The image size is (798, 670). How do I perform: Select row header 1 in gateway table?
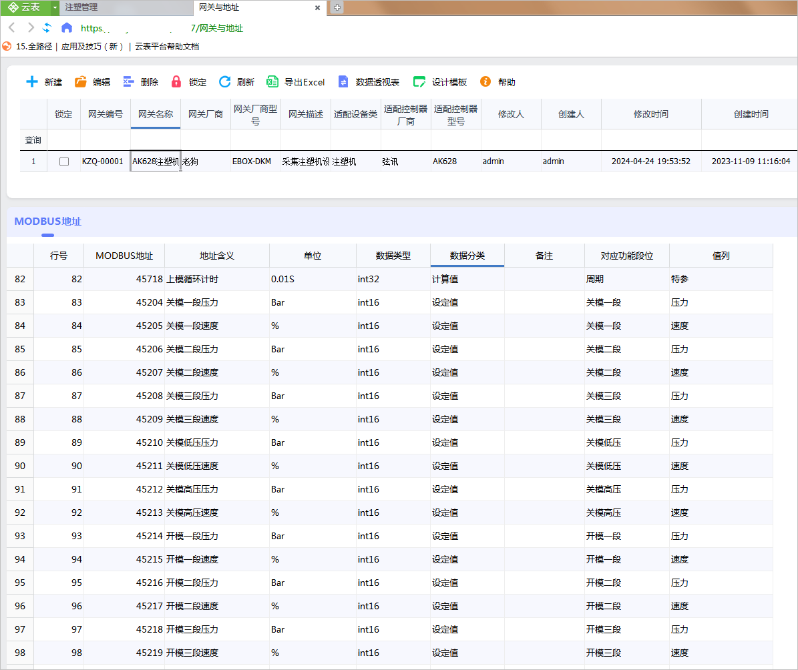[x=33, y=161]
